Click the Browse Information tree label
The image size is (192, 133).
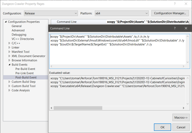point(24,60)
